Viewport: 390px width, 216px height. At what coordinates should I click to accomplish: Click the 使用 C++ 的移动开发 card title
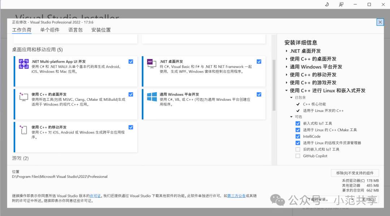click(49, 127)
